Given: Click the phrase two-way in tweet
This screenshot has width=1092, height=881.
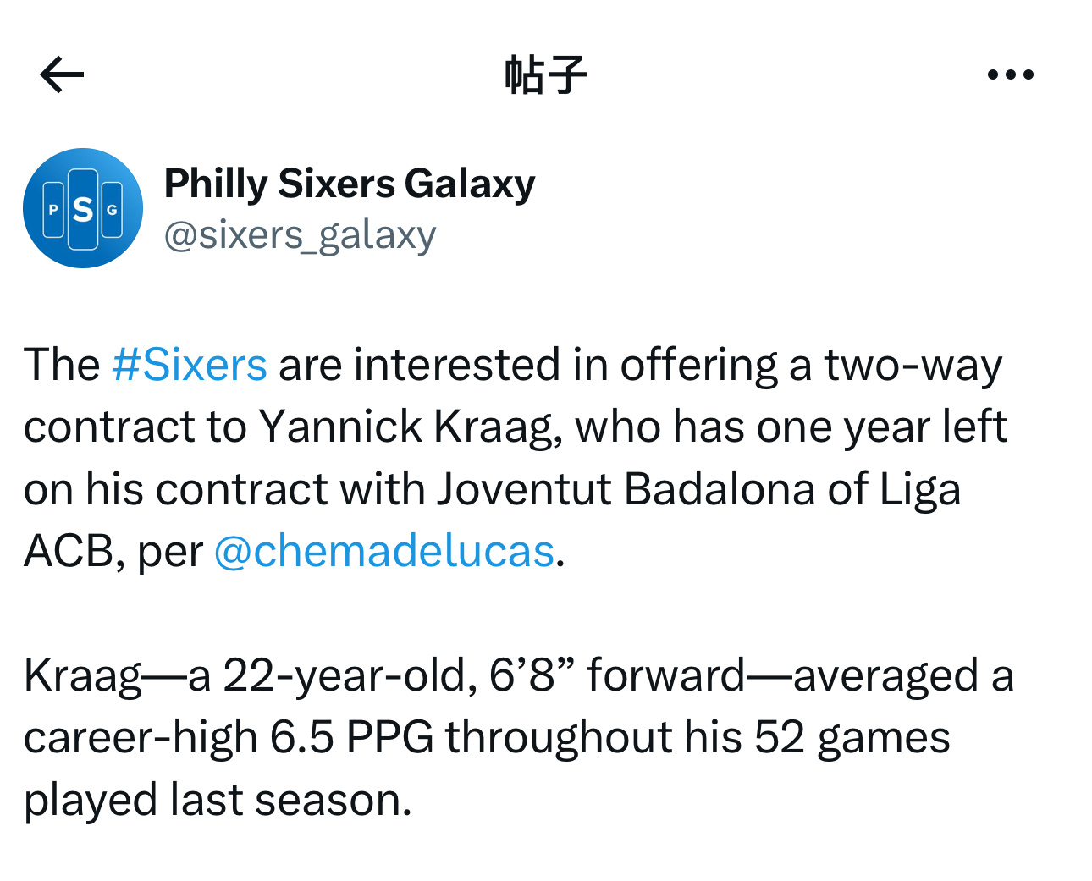Looking at the screenshot, I should (x=913, y=366).
